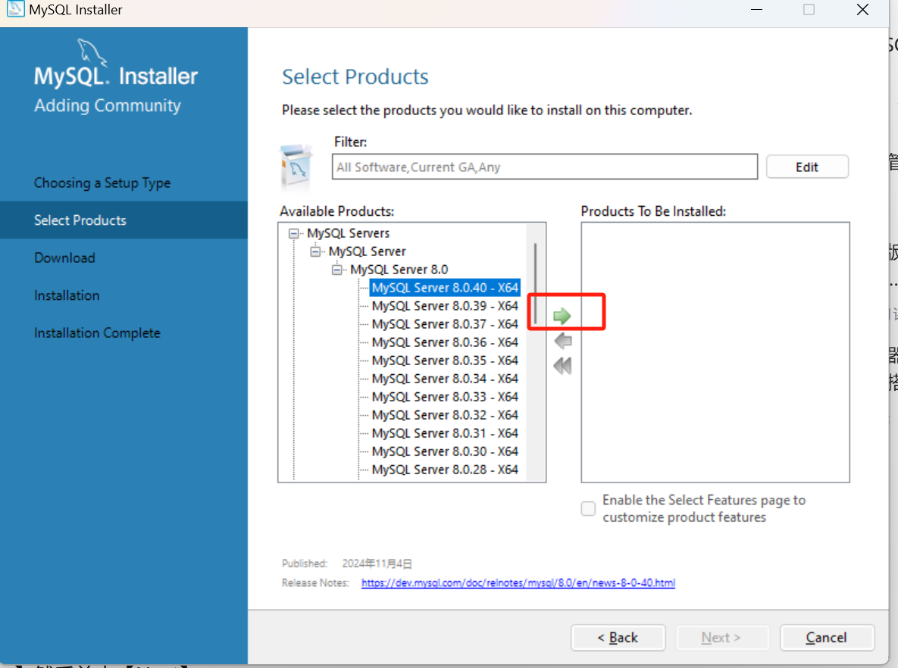This screenshot has width=898, height=668.
Task: Click the MySQL dolphin logo
Action: [92, 52]
